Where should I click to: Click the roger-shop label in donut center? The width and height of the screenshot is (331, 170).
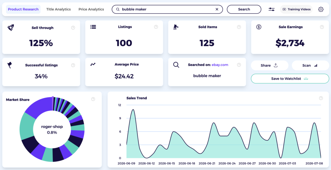[52, 127]
